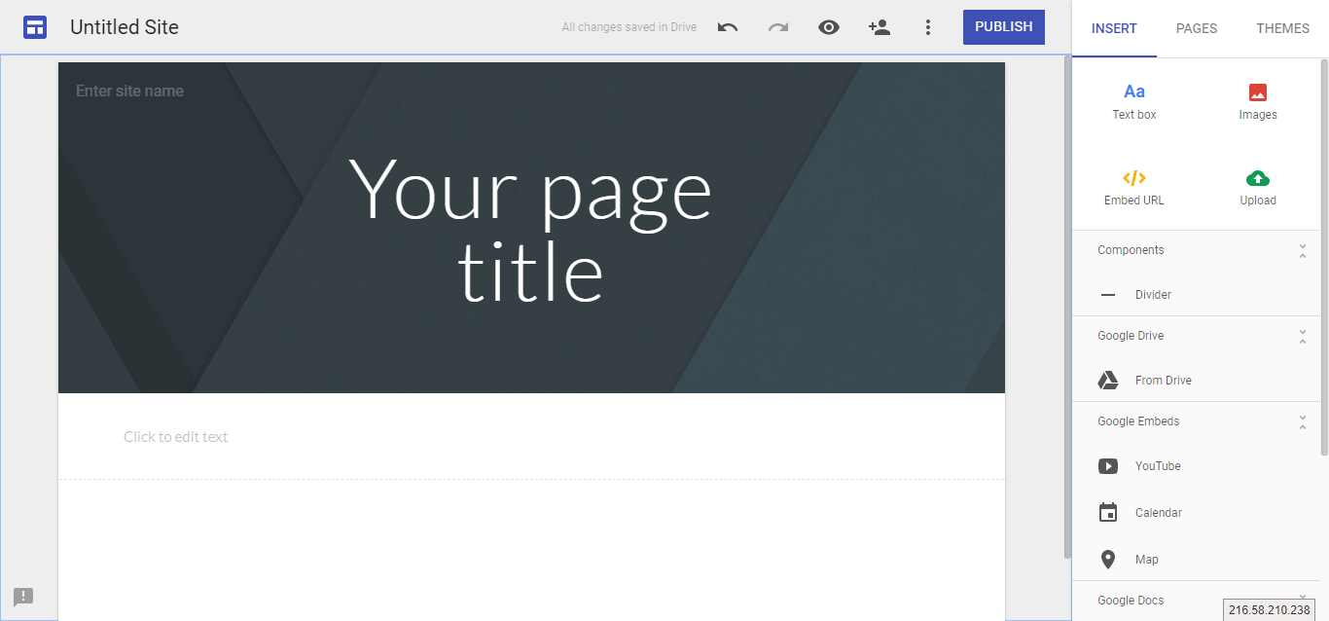
Task: Switch to the INSERT tab
Action: (x=1114, y=28)
